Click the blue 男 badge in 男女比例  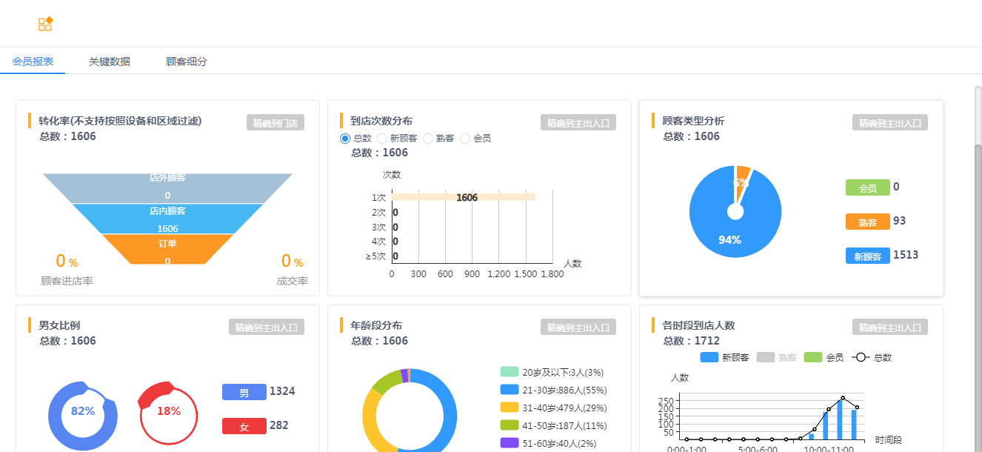click(x=244, y=391)
